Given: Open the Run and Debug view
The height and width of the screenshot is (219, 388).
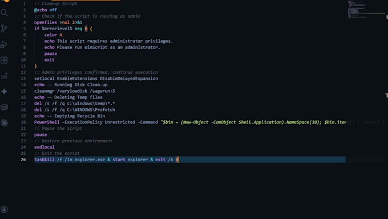Looking at the screenshot, I should [4, 45].
